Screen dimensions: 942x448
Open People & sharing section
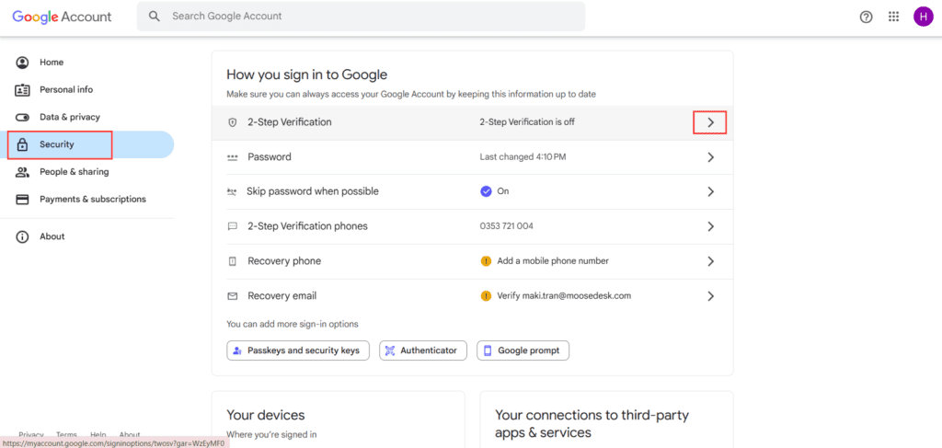click(x=87, y=172)
